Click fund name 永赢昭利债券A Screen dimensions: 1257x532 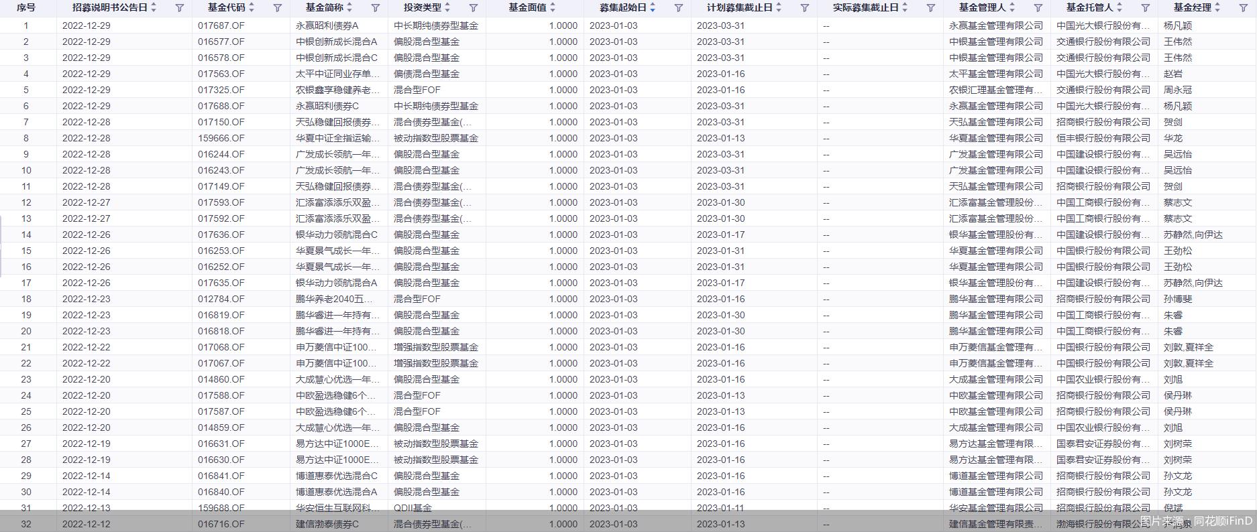click(x=327, y=25)
